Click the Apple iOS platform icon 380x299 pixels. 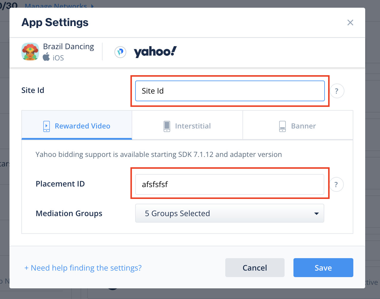pos(46,57)
